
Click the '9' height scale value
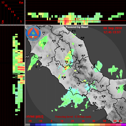(x=15, y=15)
